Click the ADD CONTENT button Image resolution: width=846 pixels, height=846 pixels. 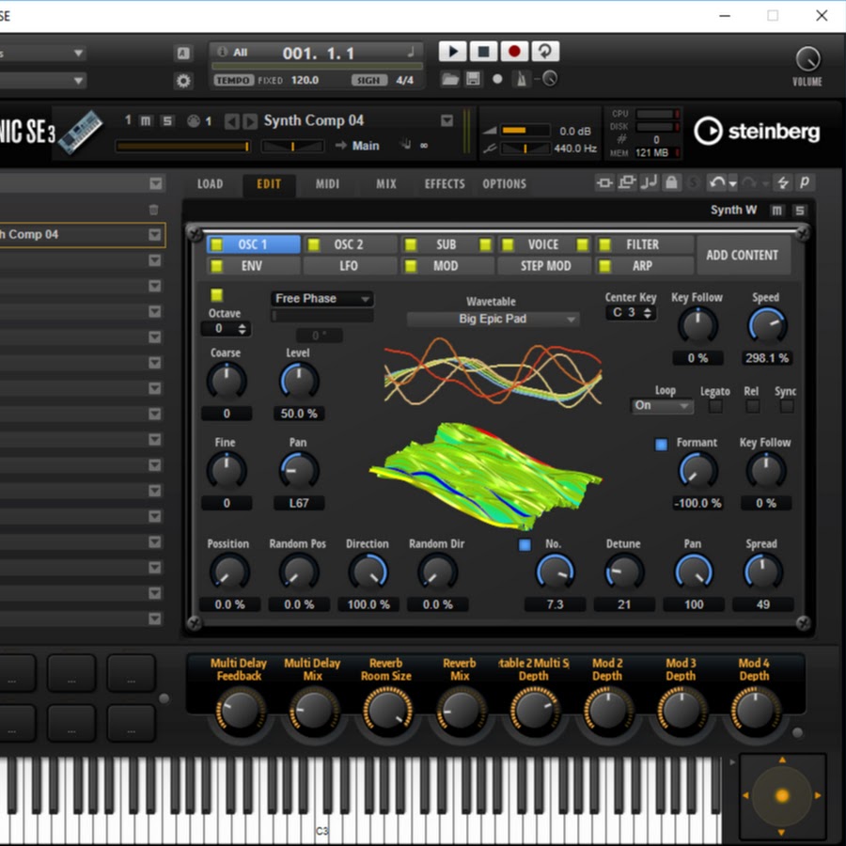click(x=743, y=255)
